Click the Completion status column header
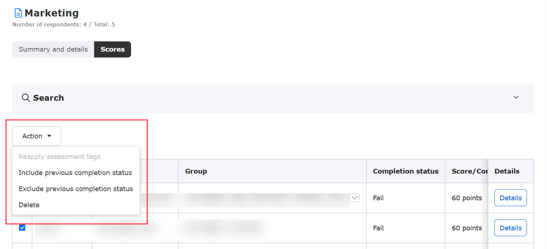 [405, 171]
